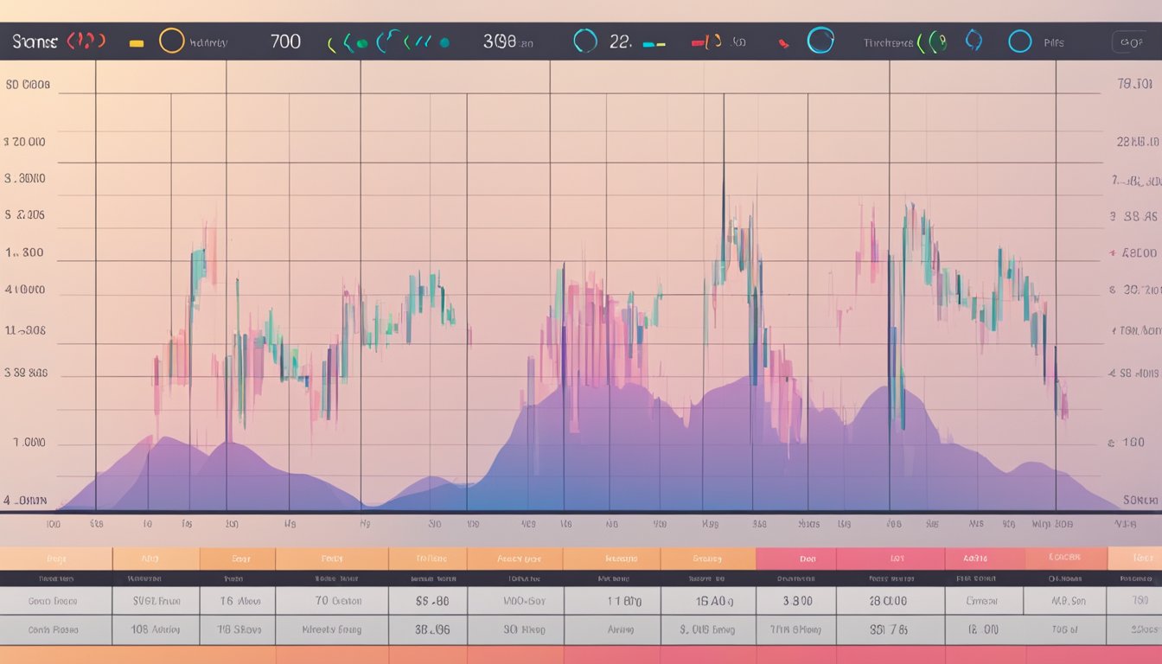Image resolution: width=1162 pixels, height=664 pixels.
Task: Toggle the red parenthesis indicator beside Stanse
Action: point(86,41)
